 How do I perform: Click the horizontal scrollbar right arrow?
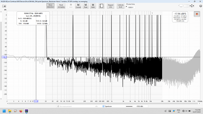click(199, 103)
